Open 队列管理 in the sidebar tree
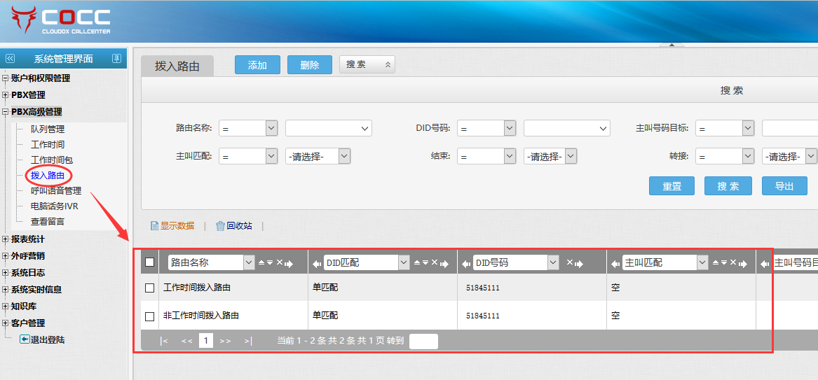This screenshot has height=380, width=818. click(47, 129)
